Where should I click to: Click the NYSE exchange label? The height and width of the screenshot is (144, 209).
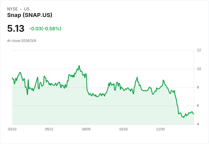[12, 9]
